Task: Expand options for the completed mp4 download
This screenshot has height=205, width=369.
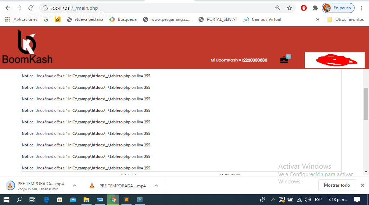Action: 156,186
